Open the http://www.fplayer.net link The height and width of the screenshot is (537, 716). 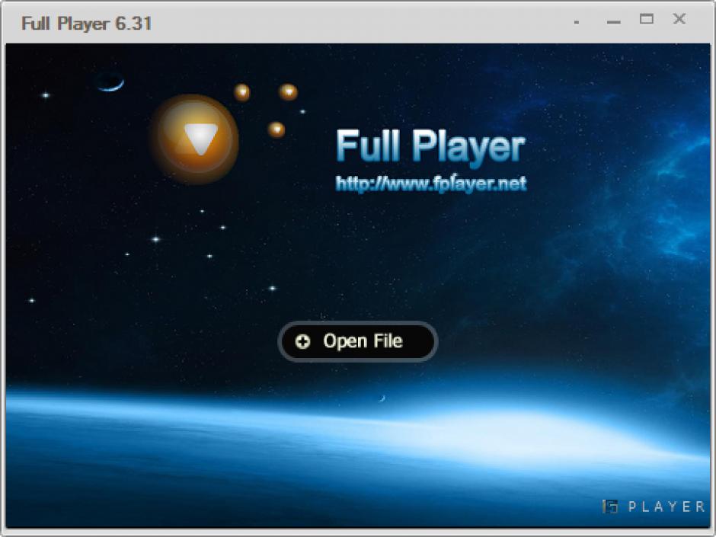click(x=430, y=184)
